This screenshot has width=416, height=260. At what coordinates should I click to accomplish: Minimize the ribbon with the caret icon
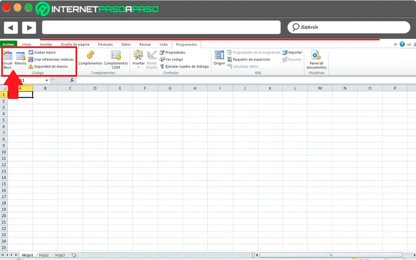pyautogui.click(x=396, y=44)
